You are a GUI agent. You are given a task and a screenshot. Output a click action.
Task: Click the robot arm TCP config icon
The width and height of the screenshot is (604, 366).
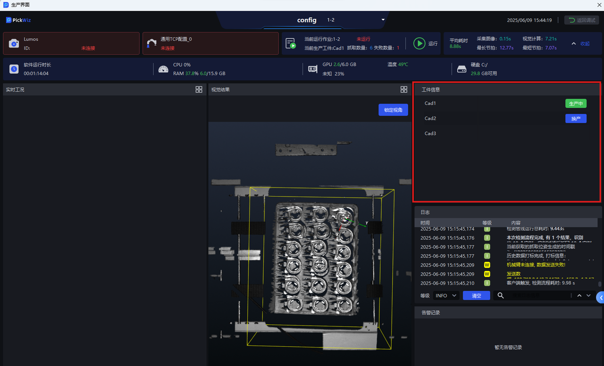coord(151,43)
